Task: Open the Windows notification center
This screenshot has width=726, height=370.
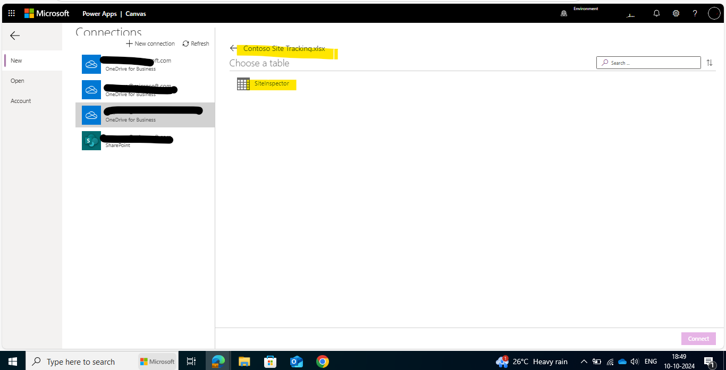Action: tap(710, 362)
